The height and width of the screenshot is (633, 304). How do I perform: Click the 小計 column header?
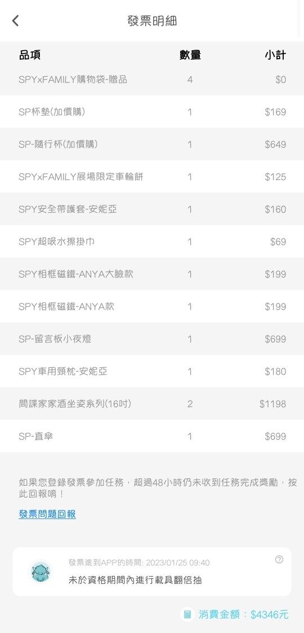tap(275, 55)
